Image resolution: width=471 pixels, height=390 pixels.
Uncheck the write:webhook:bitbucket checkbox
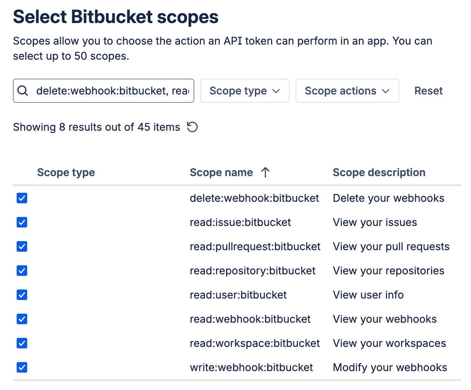(x=22, y=367)
